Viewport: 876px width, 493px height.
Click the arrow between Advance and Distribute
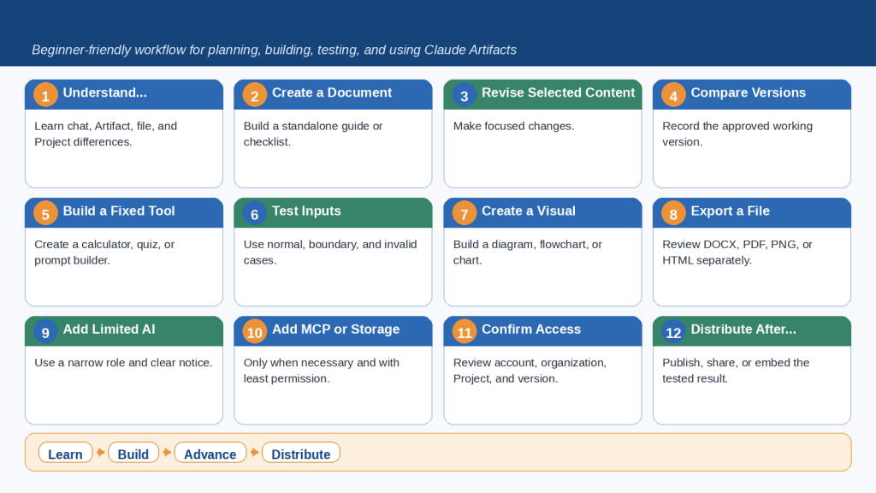(254, 452)
